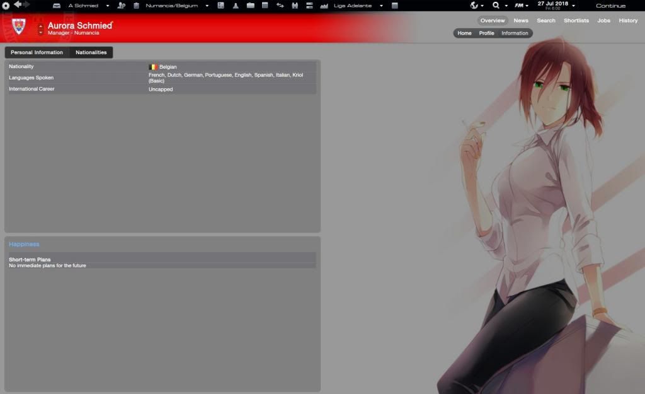Click the Nationality row label
Viewport: 645px width, 394px height.
[x=21, y=66]
